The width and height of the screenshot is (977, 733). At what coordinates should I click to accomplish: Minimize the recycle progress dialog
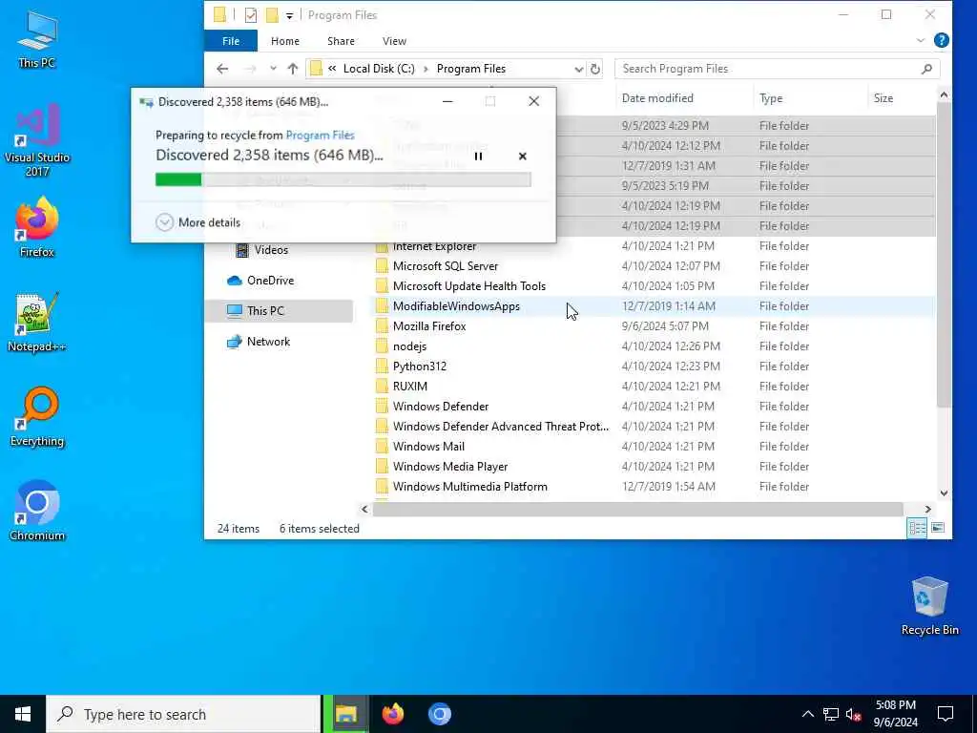(x=447, y=101)
